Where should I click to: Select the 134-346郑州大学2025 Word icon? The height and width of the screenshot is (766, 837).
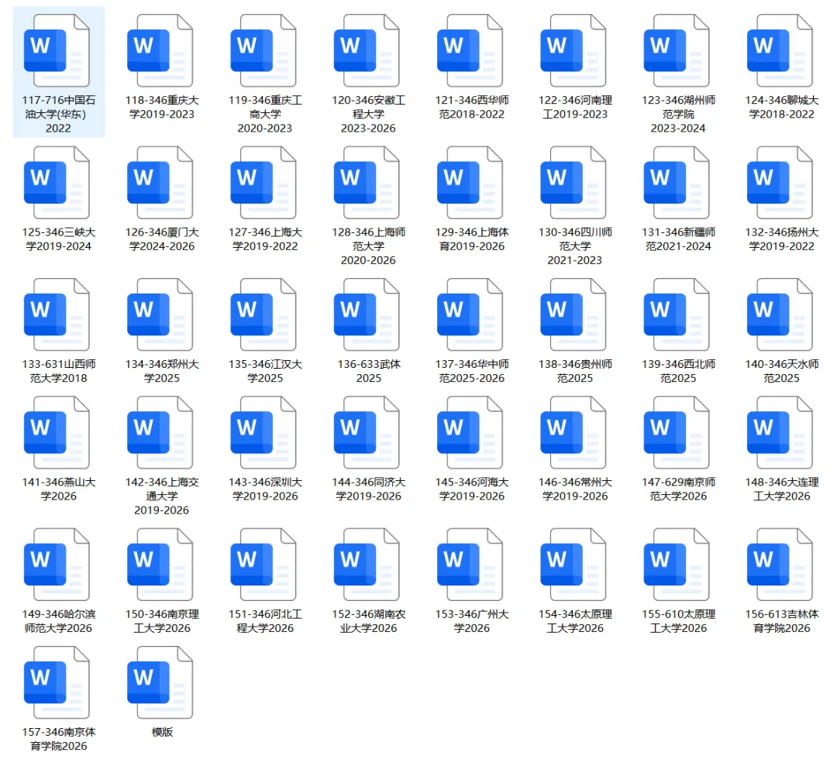tap(160, 314)
